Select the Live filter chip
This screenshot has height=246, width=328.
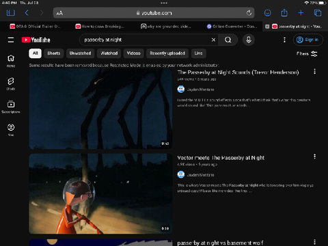(198, 53)
